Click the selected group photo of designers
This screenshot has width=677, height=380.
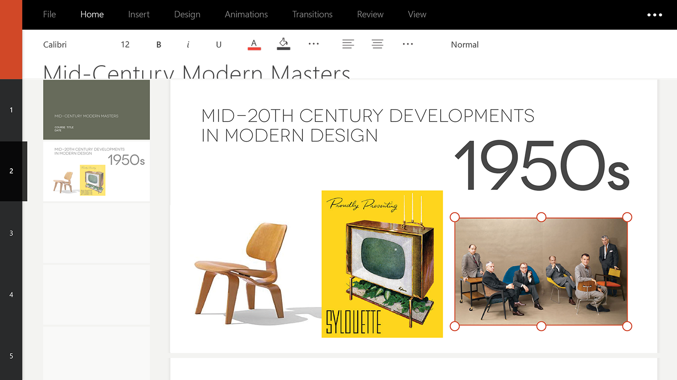point(541,272)
